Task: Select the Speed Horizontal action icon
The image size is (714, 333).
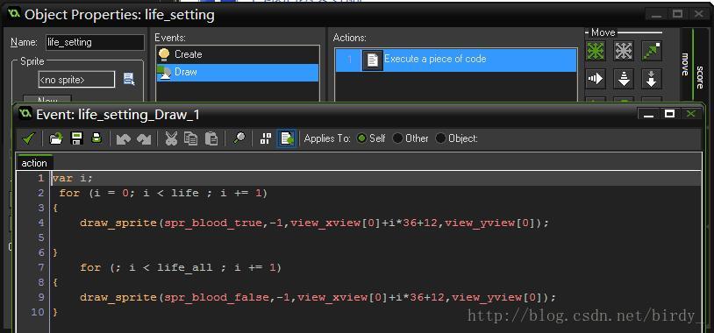Action: coord(596,79)
